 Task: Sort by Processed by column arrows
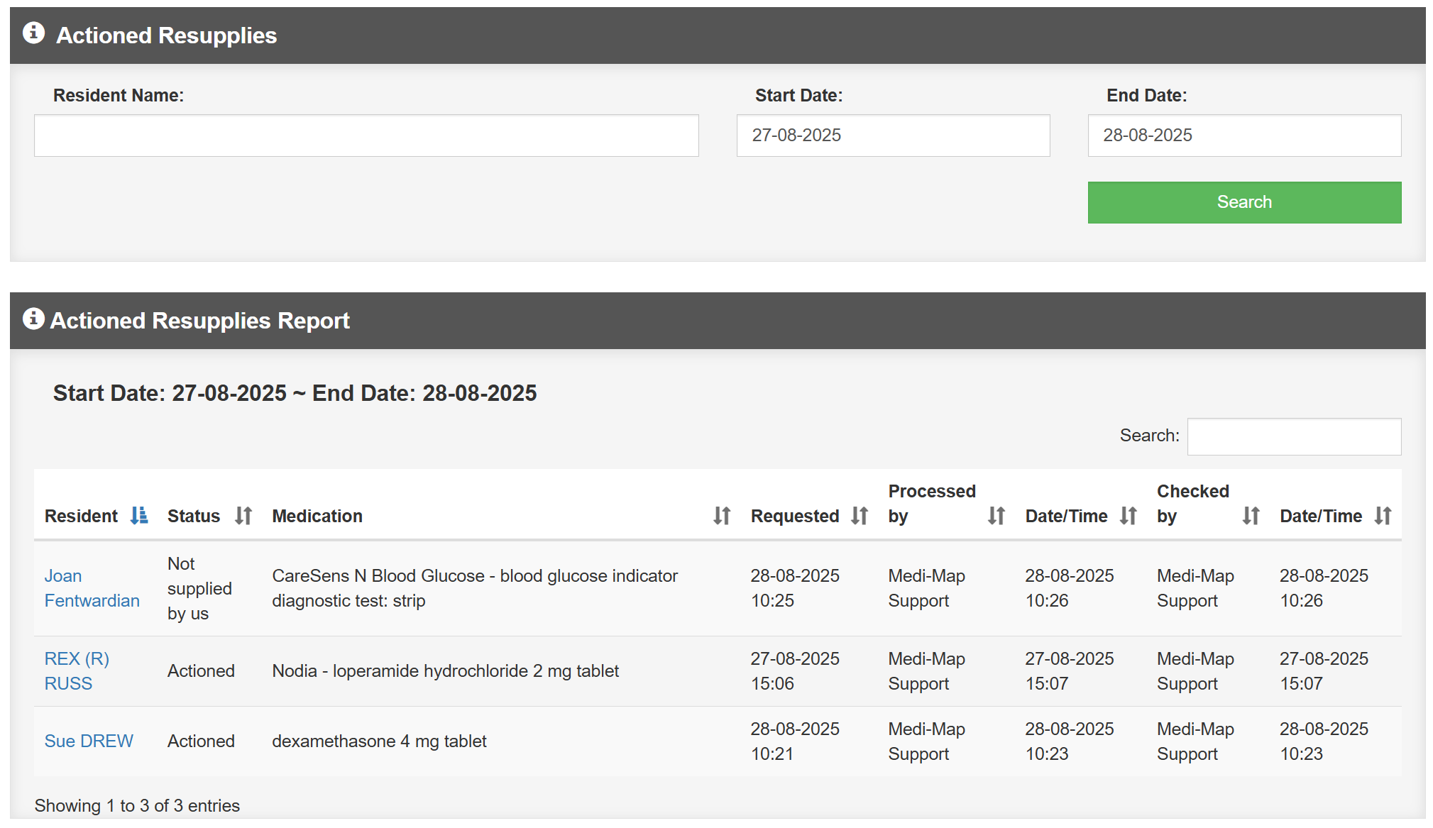(x=996, y=516)
